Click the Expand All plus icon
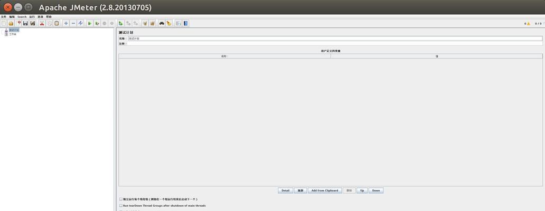This screenshot has width=545, height=211. pyautogui.click(x=66, y=23)
